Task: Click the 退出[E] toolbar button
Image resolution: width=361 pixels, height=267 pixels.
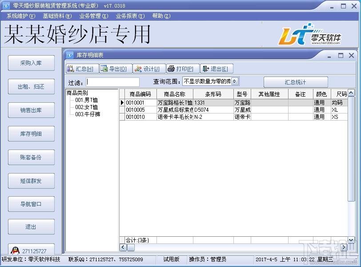Action: coord(217,69)
